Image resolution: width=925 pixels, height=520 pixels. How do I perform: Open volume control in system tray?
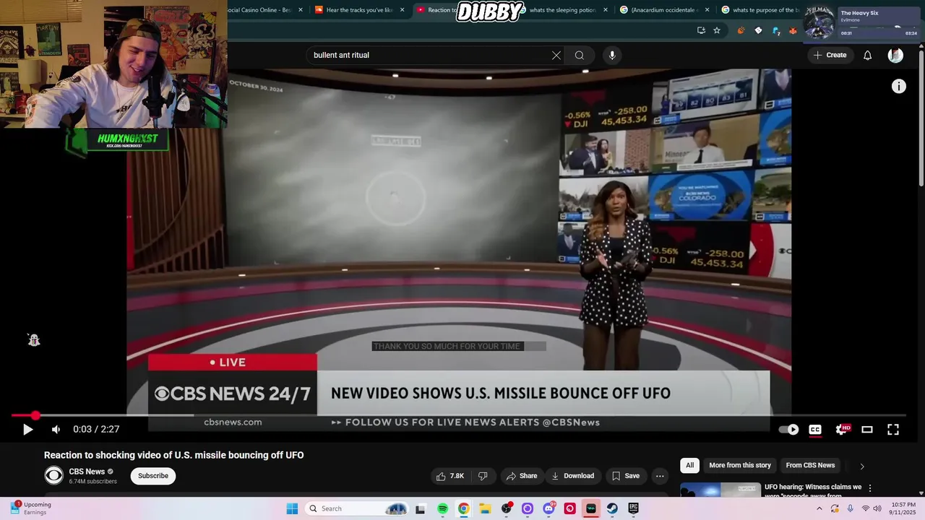click(877, 508)
